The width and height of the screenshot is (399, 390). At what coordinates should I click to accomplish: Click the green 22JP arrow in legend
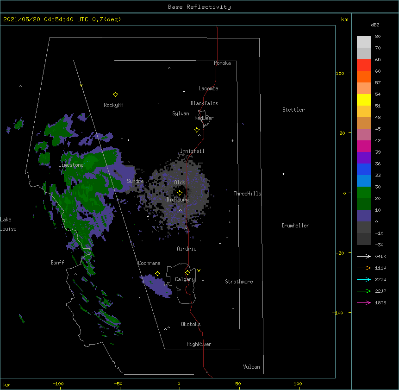click(364, 291)
